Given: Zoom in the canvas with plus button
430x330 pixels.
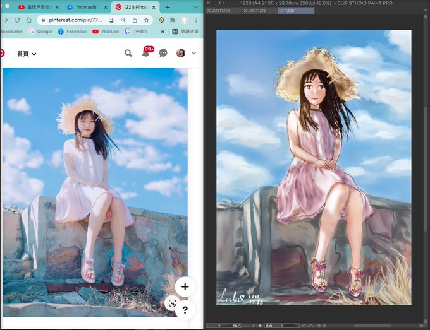Looking at the screenshot, I should (253, 326).
